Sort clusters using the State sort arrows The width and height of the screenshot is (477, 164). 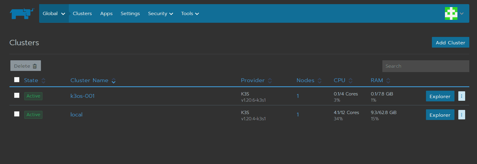point(43,81)
